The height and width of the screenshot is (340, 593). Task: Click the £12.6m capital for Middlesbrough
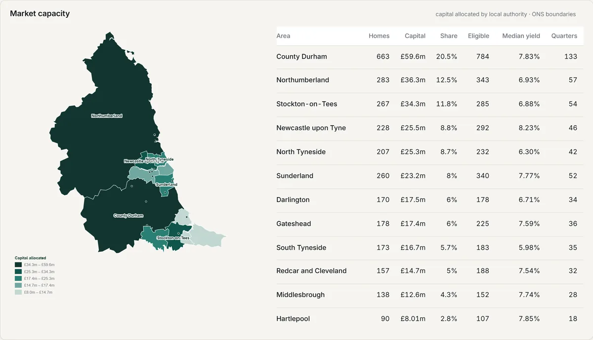coord(413,295)
